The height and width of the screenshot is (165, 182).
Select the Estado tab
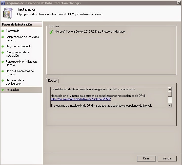(x=52, y=81)
